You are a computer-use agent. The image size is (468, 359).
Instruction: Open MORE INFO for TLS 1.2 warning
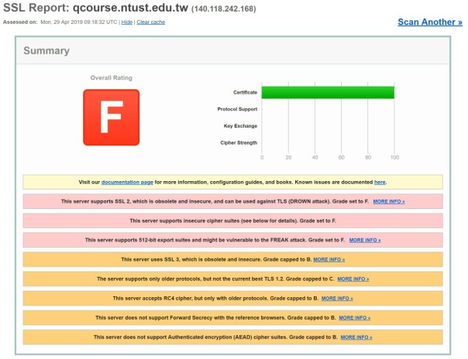353,279
